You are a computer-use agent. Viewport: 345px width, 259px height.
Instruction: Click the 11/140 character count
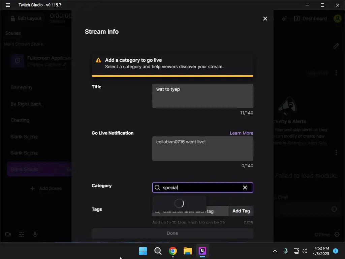[246, 113]
